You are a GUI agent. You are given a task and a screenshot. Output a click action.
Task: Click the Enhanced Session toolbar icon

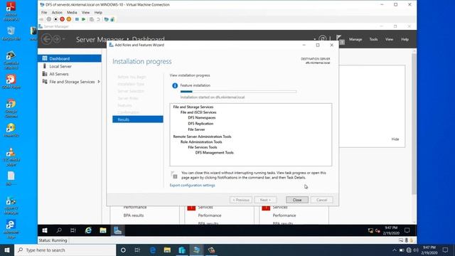[x=106, y=19]
